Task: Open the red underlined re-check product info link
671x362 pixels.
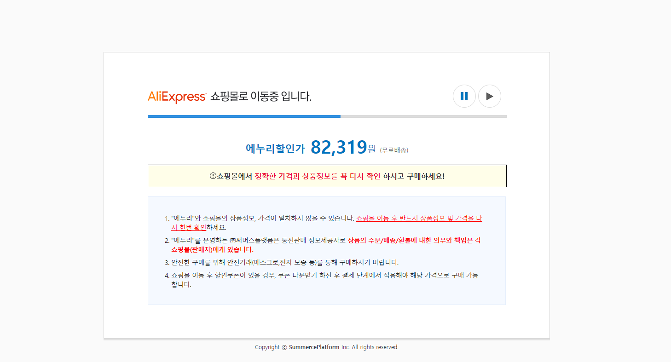Action: click(x=327, y=223)
